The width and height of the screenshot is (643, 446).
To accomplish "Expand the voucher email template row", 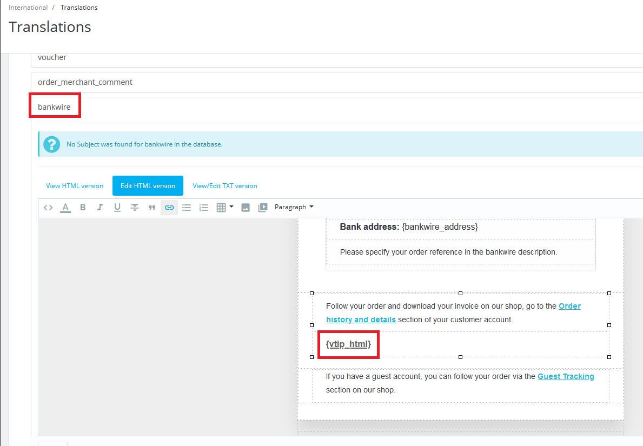I will pos(337,59).
